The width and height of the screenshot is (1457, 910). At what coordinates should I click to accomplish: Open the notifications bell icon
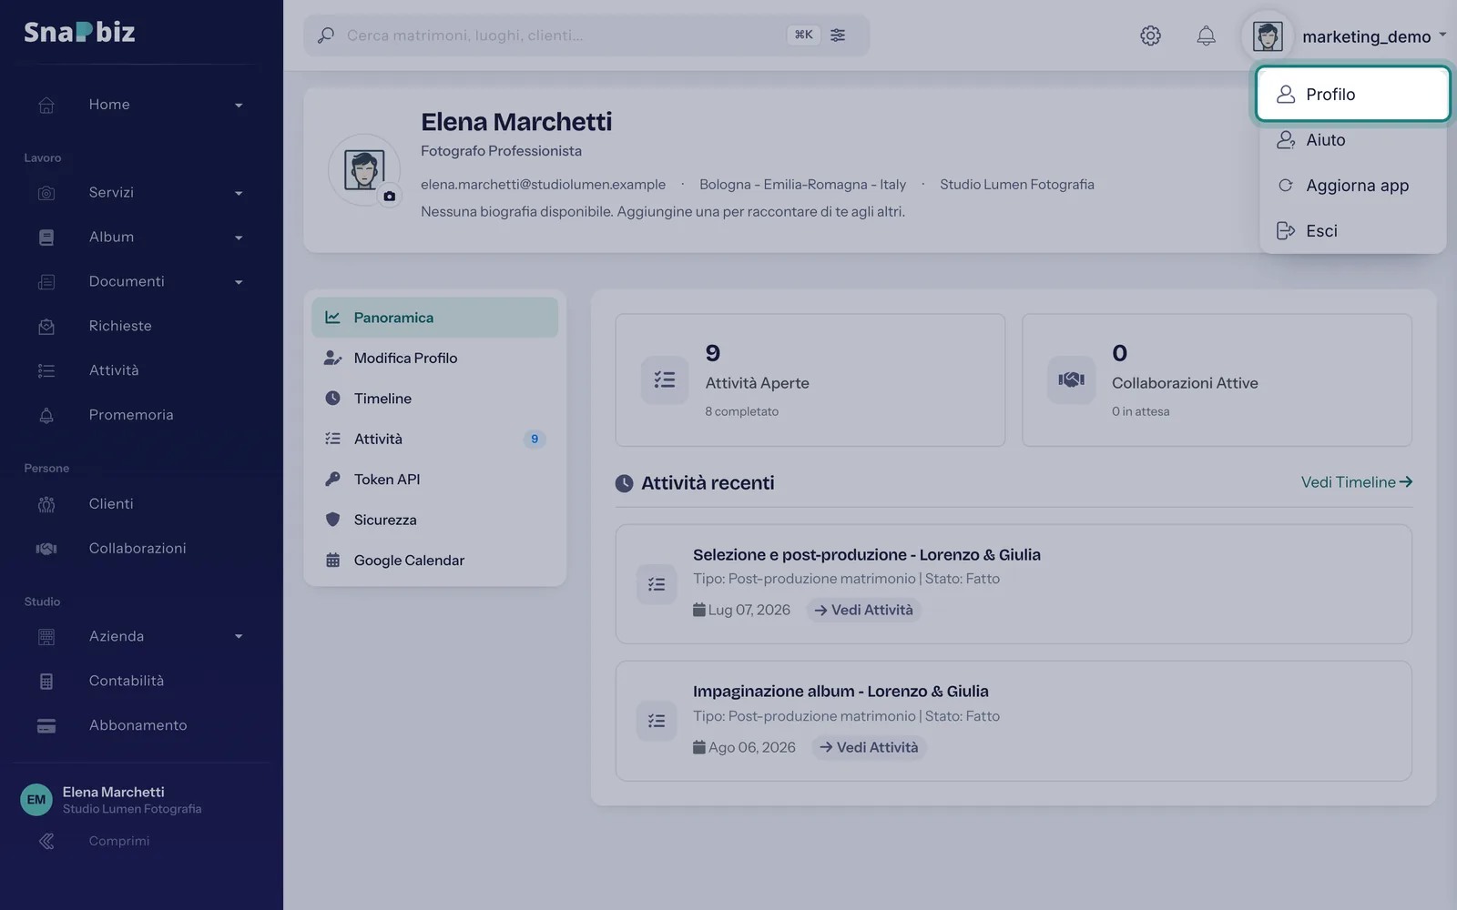tap(1206, 35)
